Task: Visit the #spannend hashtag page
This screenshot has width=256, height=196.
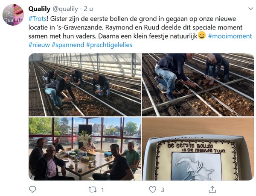Action: (68, 45)
